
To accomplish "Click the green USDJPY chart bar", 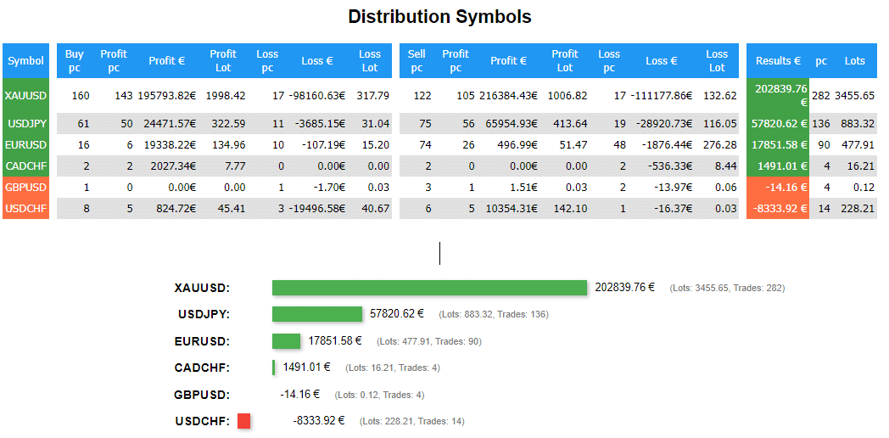I will pos(317,314).
